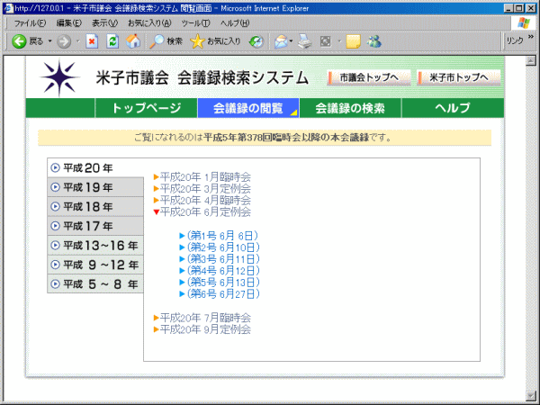Open the (第3号 6月11日) link

pyautogui.click(x=220, y=259)
